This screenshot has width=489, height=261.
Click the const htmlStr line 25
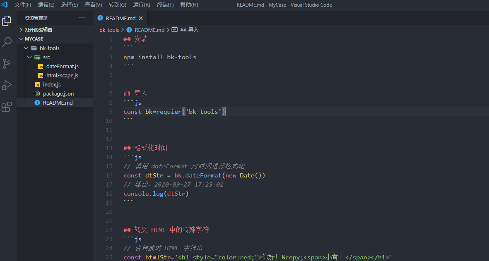click(x=258, y=257)
